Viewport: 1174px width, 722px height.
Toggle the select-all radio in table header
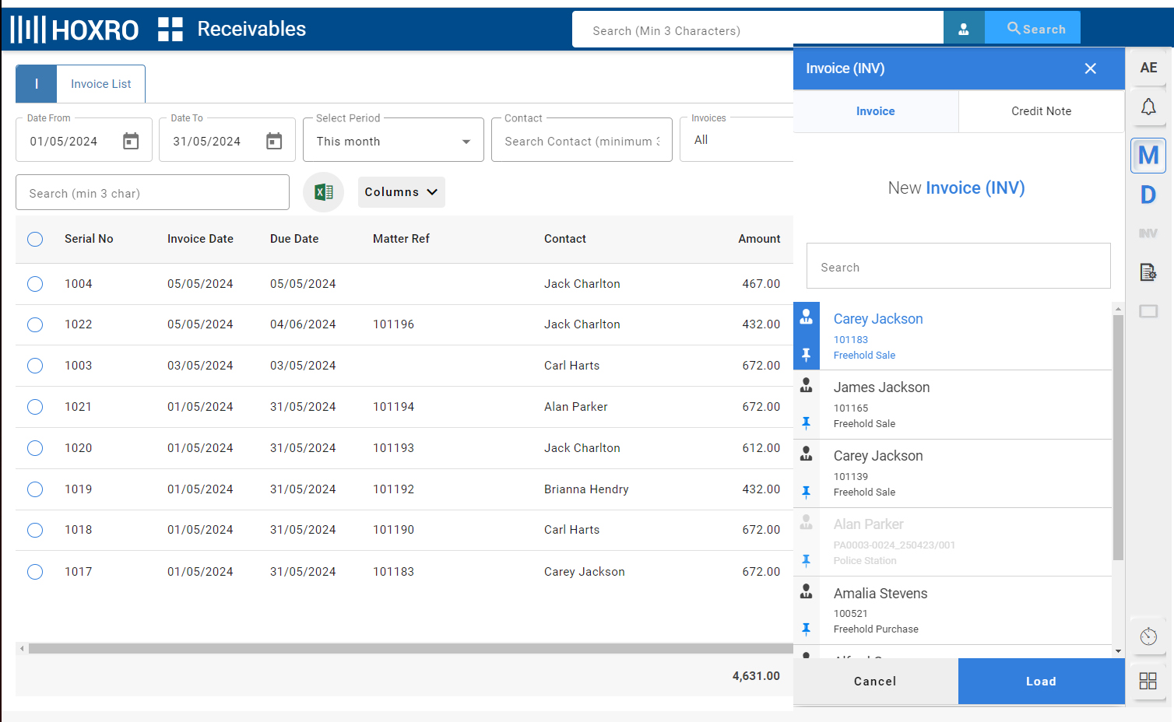(35, 239)
